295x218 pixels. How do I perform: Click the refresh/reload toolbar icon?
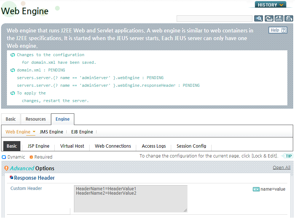[269, 19]
